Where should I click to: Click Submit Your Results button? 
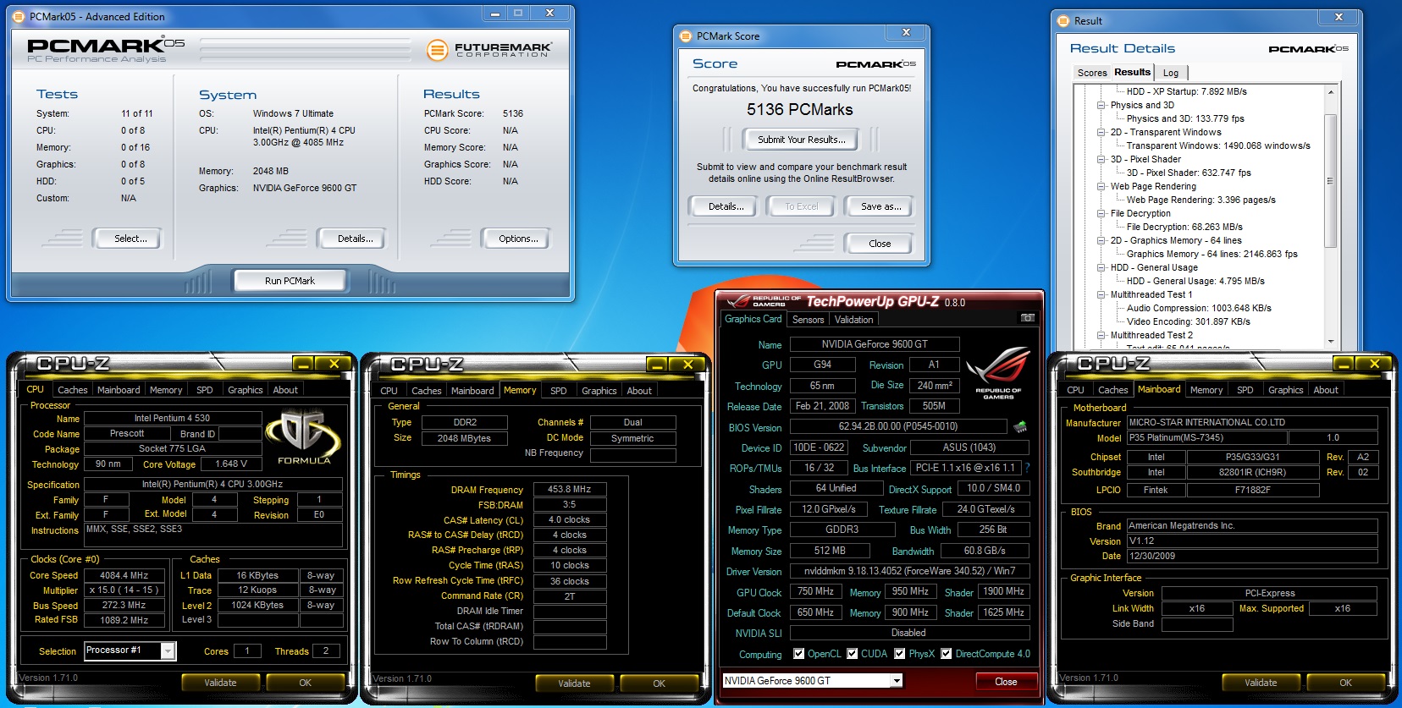pyautogui.click(x=801, y=140)
